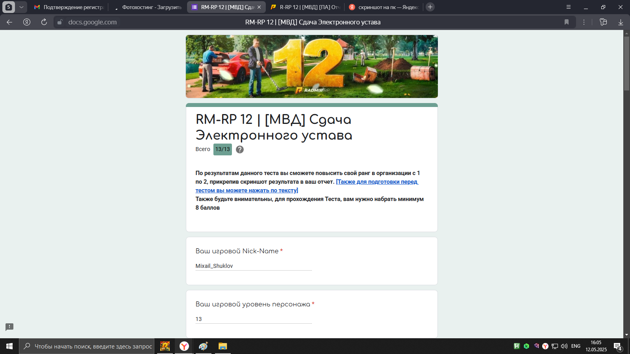Click the question mark help icon near score
The width and height of the screenshot is (630, 354).
coord(240,149)
